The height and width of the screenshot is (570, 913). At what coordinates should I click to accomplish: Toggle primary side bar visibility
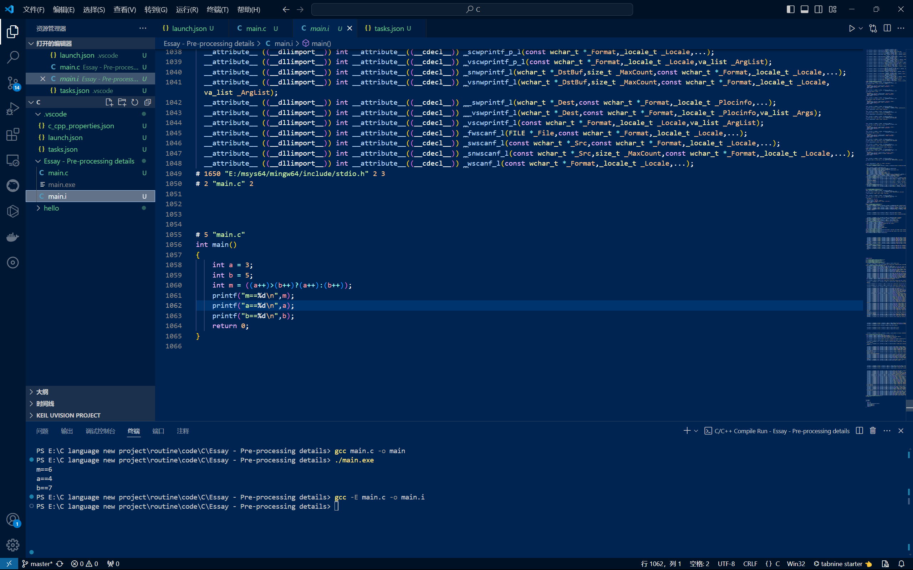pos(790,9)
